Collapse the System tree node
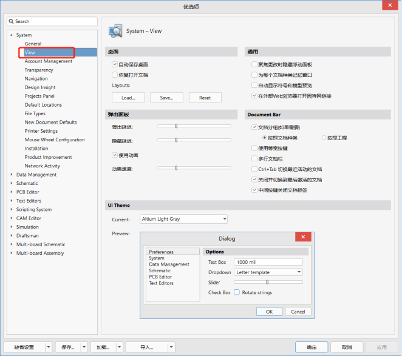The image size is (402, 356). [11, 35]
